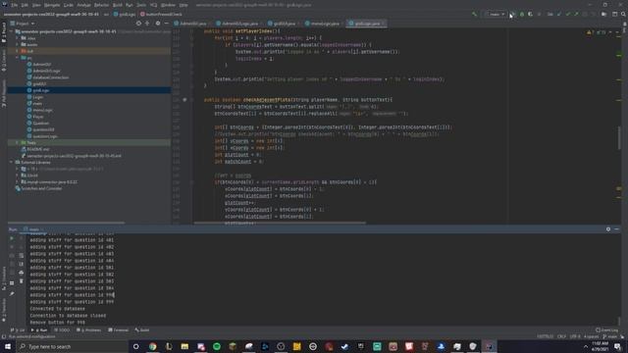
Task: Click the editor vertical scrollbar thumb
Action: coord(620,137)
